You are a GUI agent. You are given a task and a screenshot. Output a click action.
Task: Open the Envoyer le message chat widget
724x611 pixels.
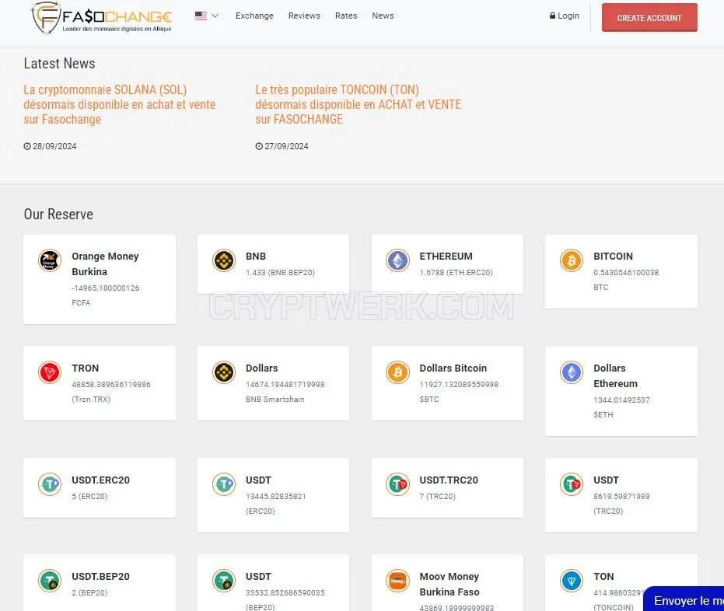click(684, 599)
